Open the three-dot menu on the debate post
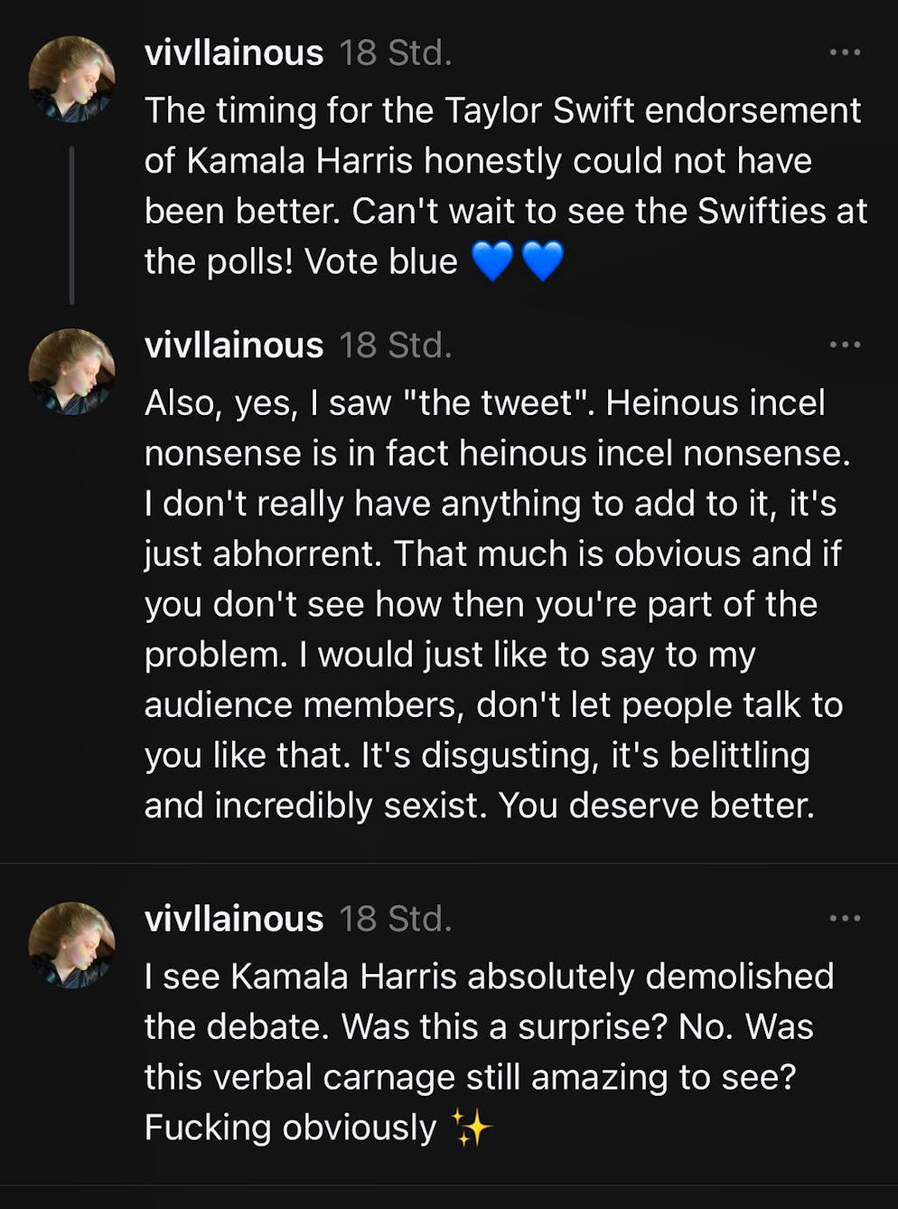The height and width of the screenshot is (1209, 898). (x=844, y=919)
